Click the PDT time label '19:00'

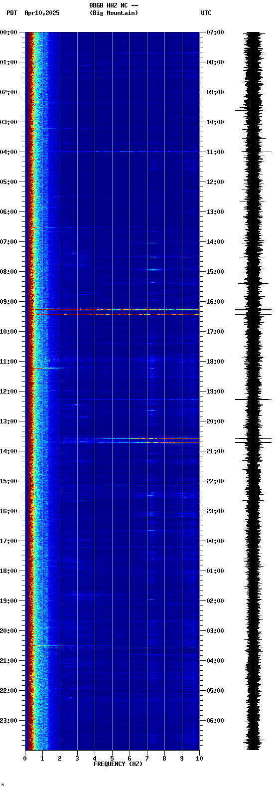(8, 601)
